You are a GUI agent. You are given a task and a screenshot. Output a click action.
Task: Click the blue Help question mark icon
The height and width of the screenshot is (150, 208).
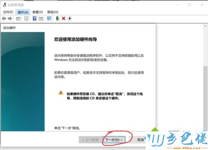(35, 18)
